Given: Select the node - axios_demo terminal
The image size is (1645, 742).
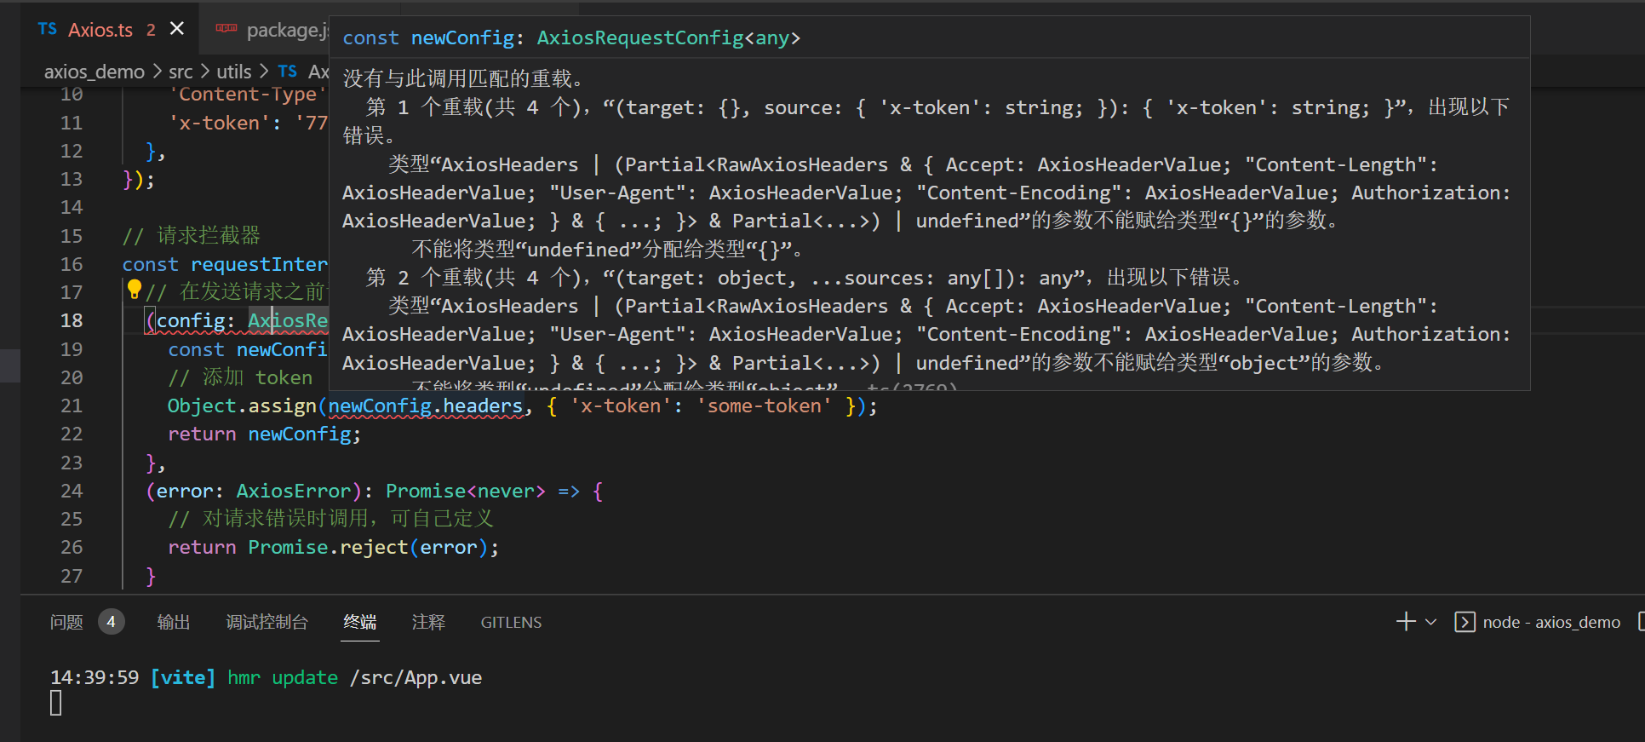Looking at the screenshot, I should point(1551,623).
